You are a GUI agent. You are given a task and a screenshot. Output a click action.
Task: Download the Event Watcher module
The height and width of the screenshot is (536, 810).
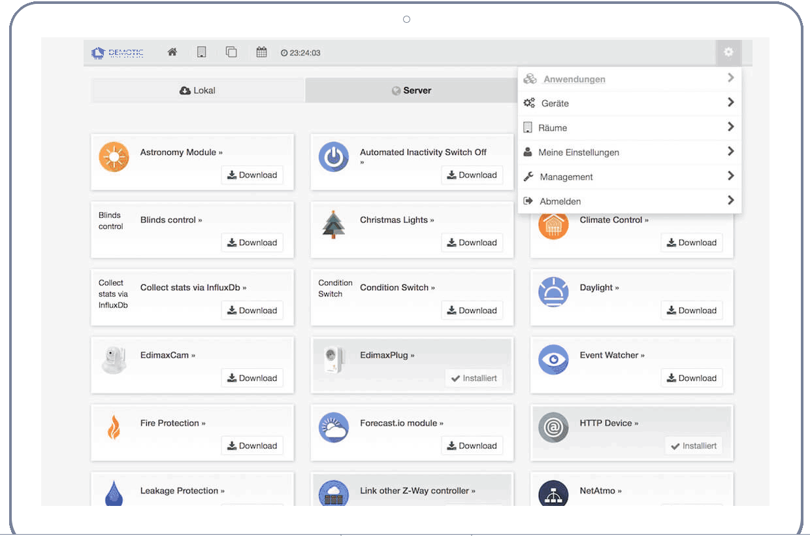click(692, 378)
